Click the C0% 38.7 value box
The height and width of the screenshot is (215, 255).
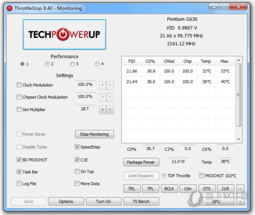coord(150,149)
